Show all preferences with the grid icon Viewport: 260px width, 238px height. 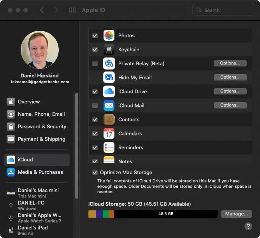[72, 10]
